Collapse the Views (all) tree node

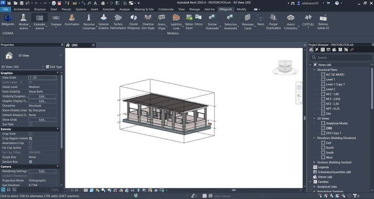[x=310, y=65]
